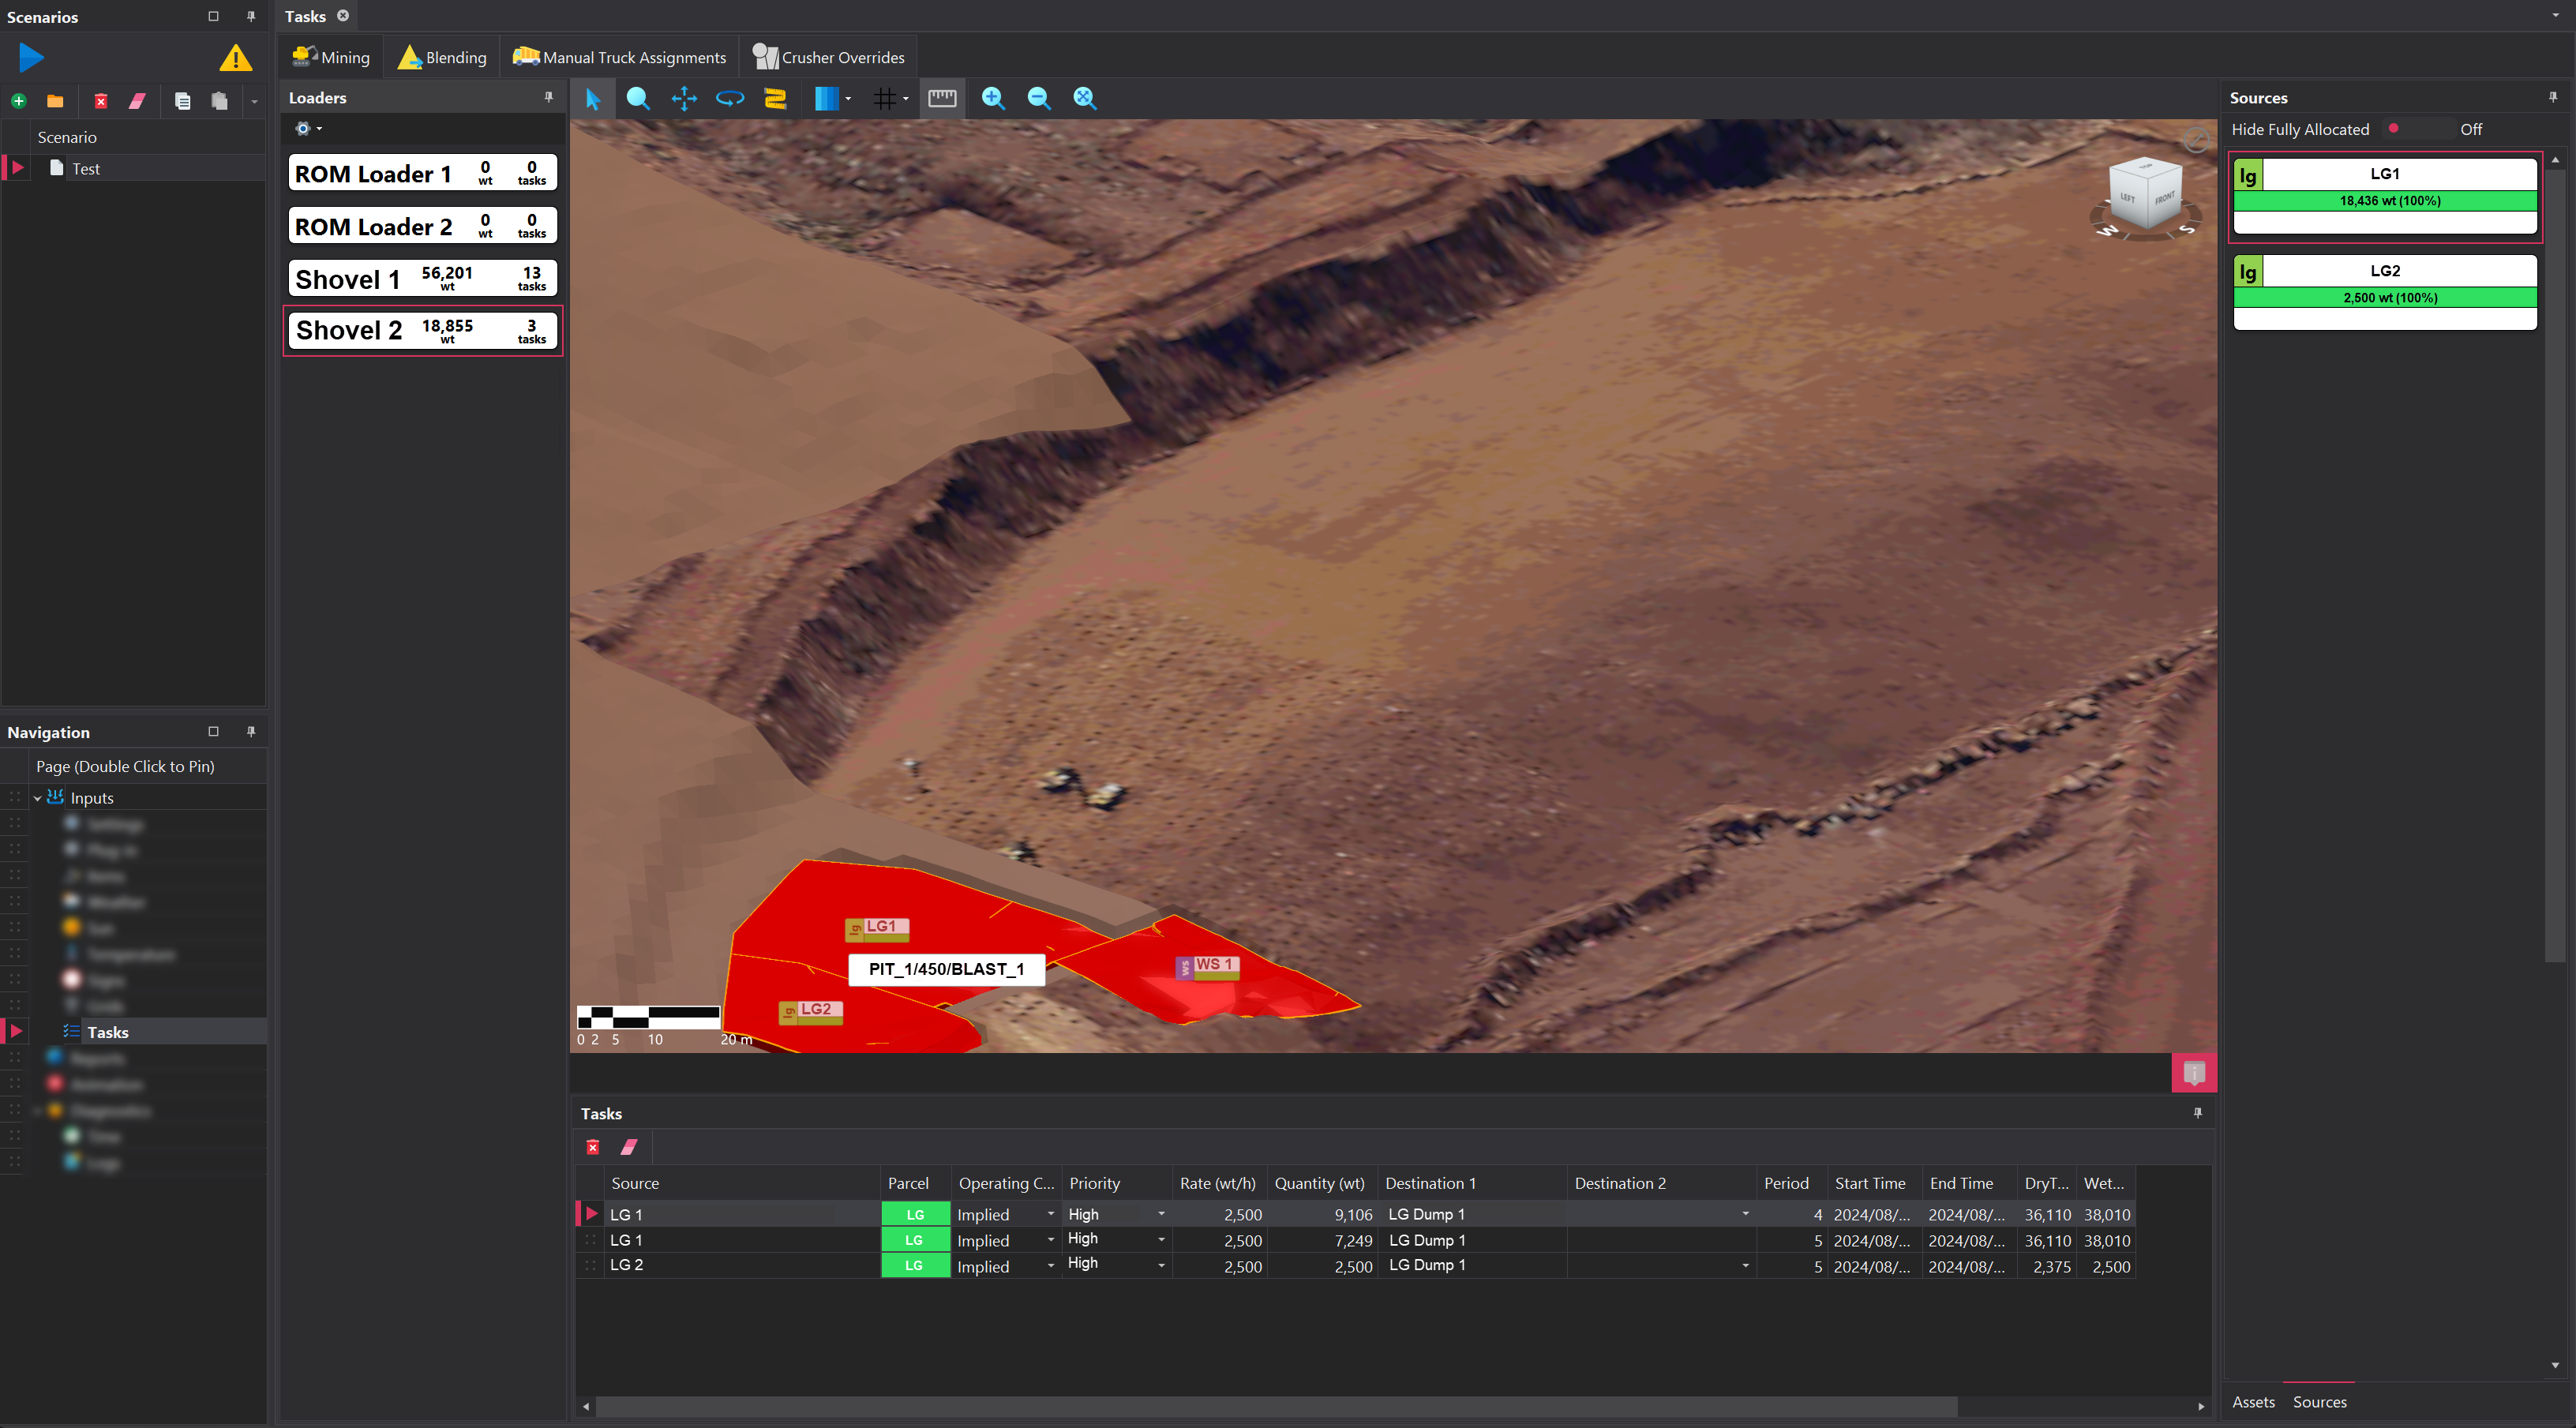Switch to Assets tab at bottom right

click(2252, 1402)
